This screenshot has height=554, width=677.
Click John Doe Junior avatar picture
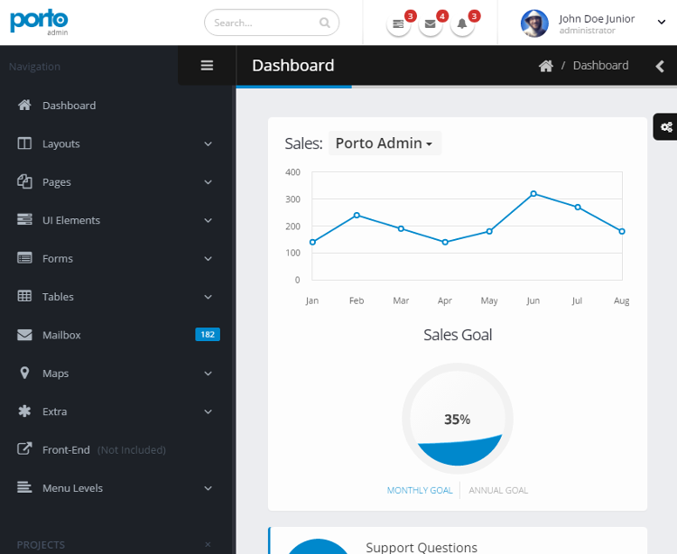pyautogui.click(x=534, y=23)
